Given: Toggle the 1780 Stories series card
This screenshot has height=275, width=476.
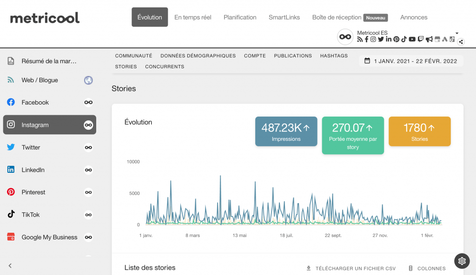Looking at the screenshot, I should click(420, 131).
